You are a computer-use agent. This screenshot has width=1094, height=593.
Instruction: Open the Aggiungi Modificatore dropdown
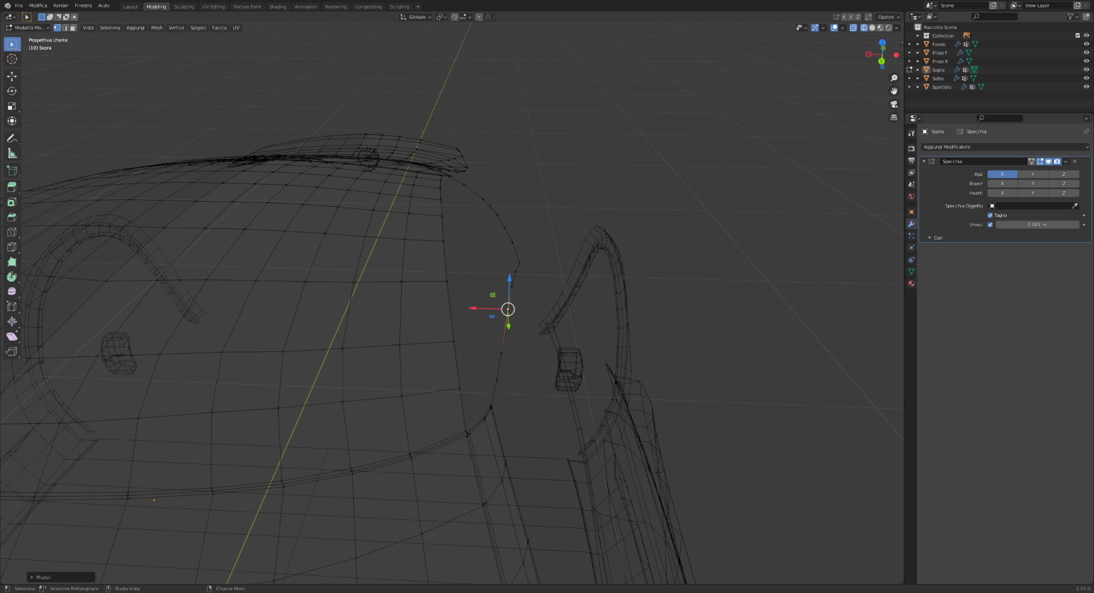pyautogui.click(x=1005, y=147)
